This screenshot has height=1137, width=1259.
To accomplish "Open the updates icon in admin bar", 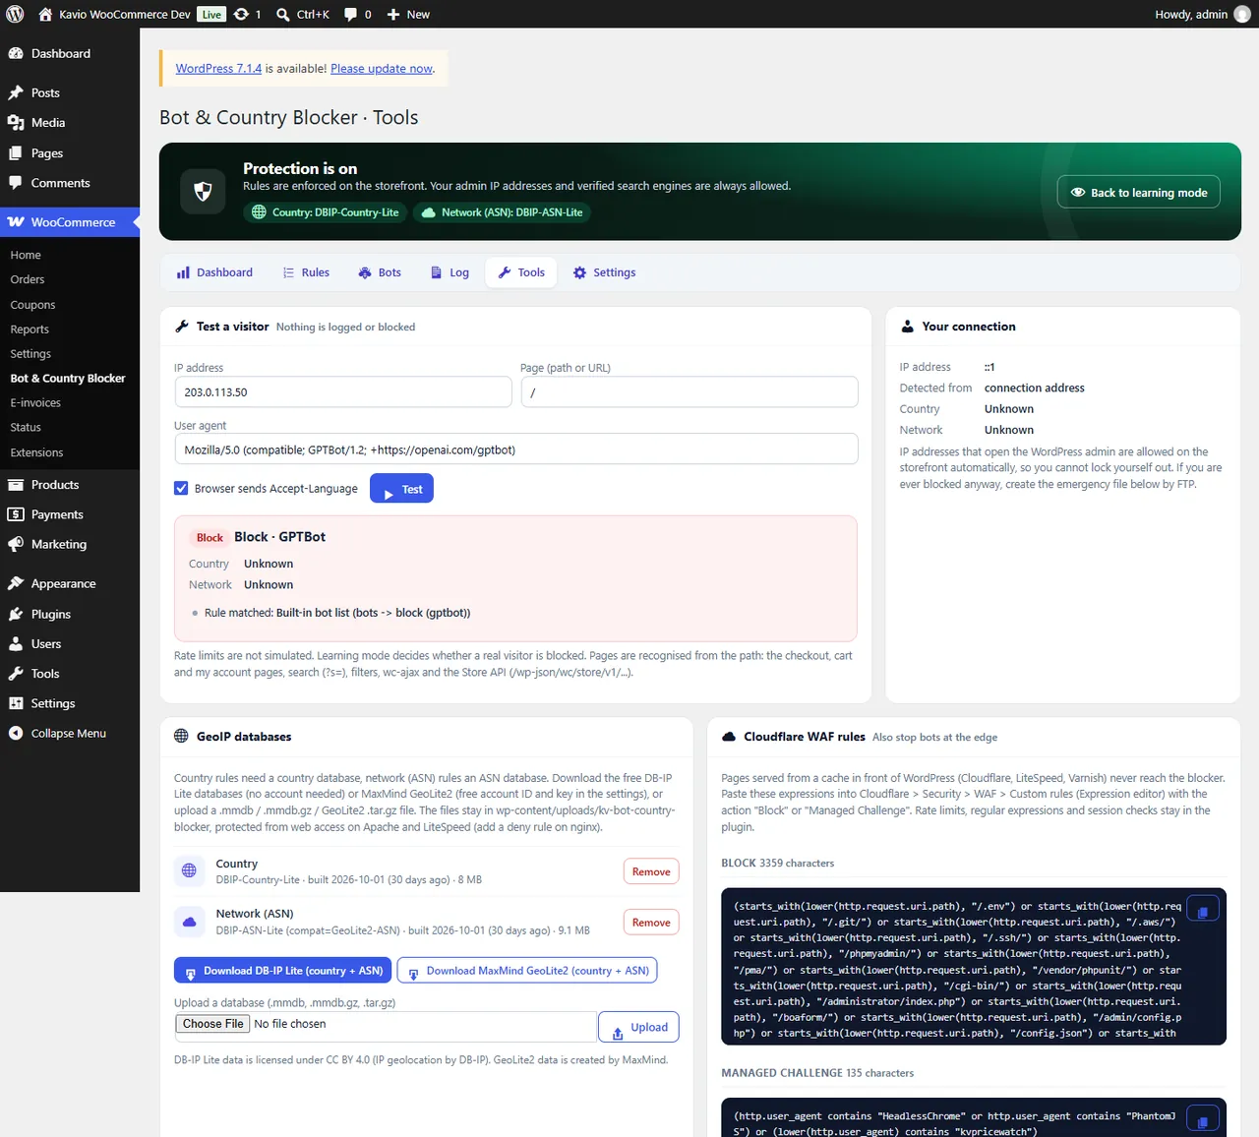I will pyautogui.click(x=248, y=14).
